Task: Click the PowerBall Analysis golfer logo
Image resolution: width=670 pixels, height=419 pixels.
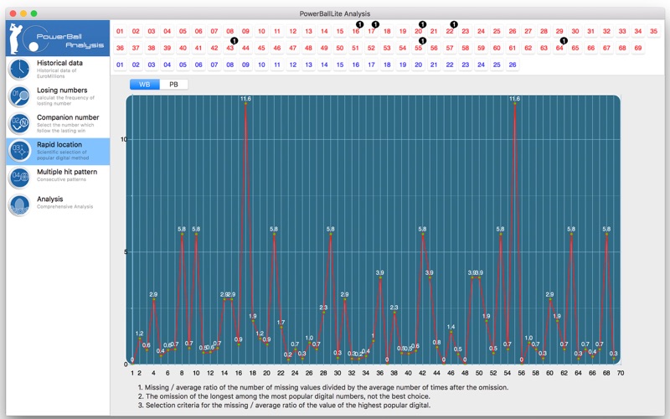Action: (58, 39)
